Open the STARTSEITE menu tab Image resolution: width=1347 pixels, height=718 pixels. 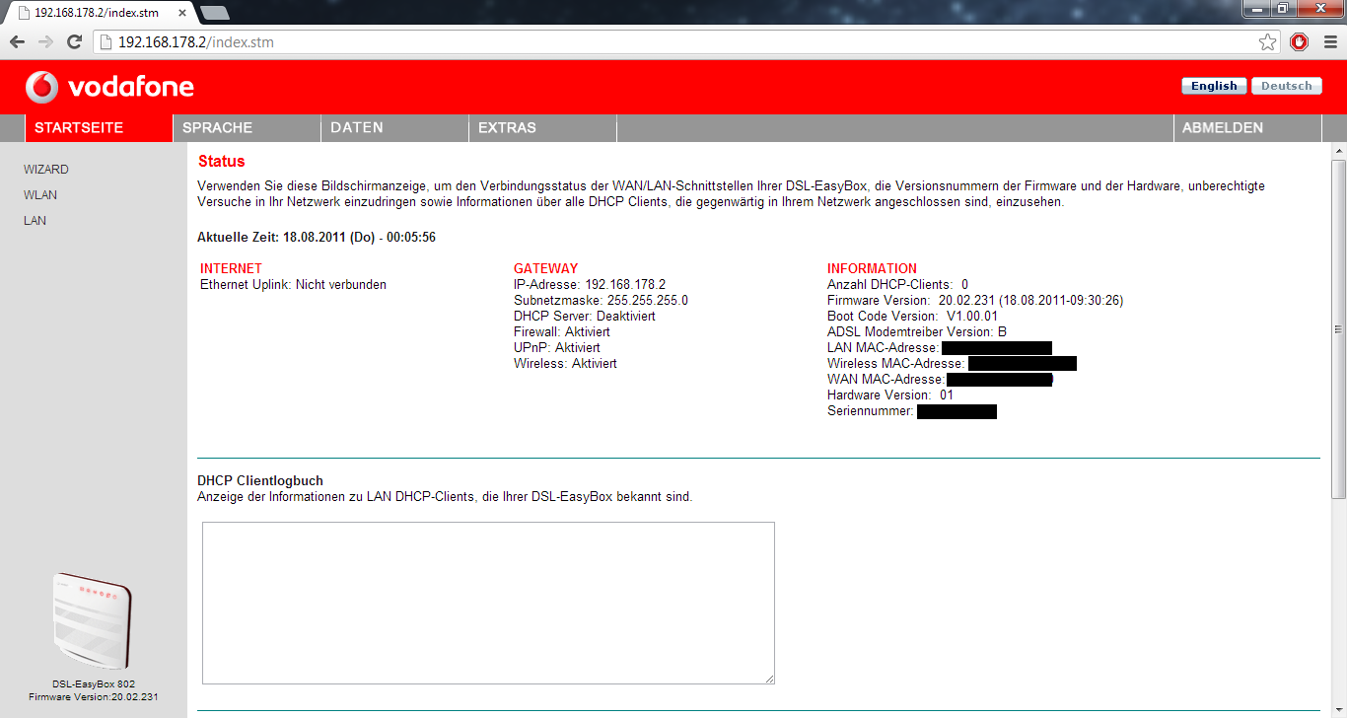[x=99, y=128]
